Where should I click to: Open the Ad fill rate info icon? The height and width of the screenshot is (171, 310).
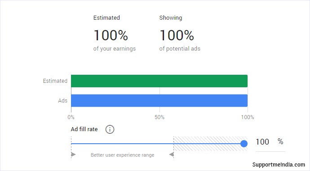tap(110, 129)
